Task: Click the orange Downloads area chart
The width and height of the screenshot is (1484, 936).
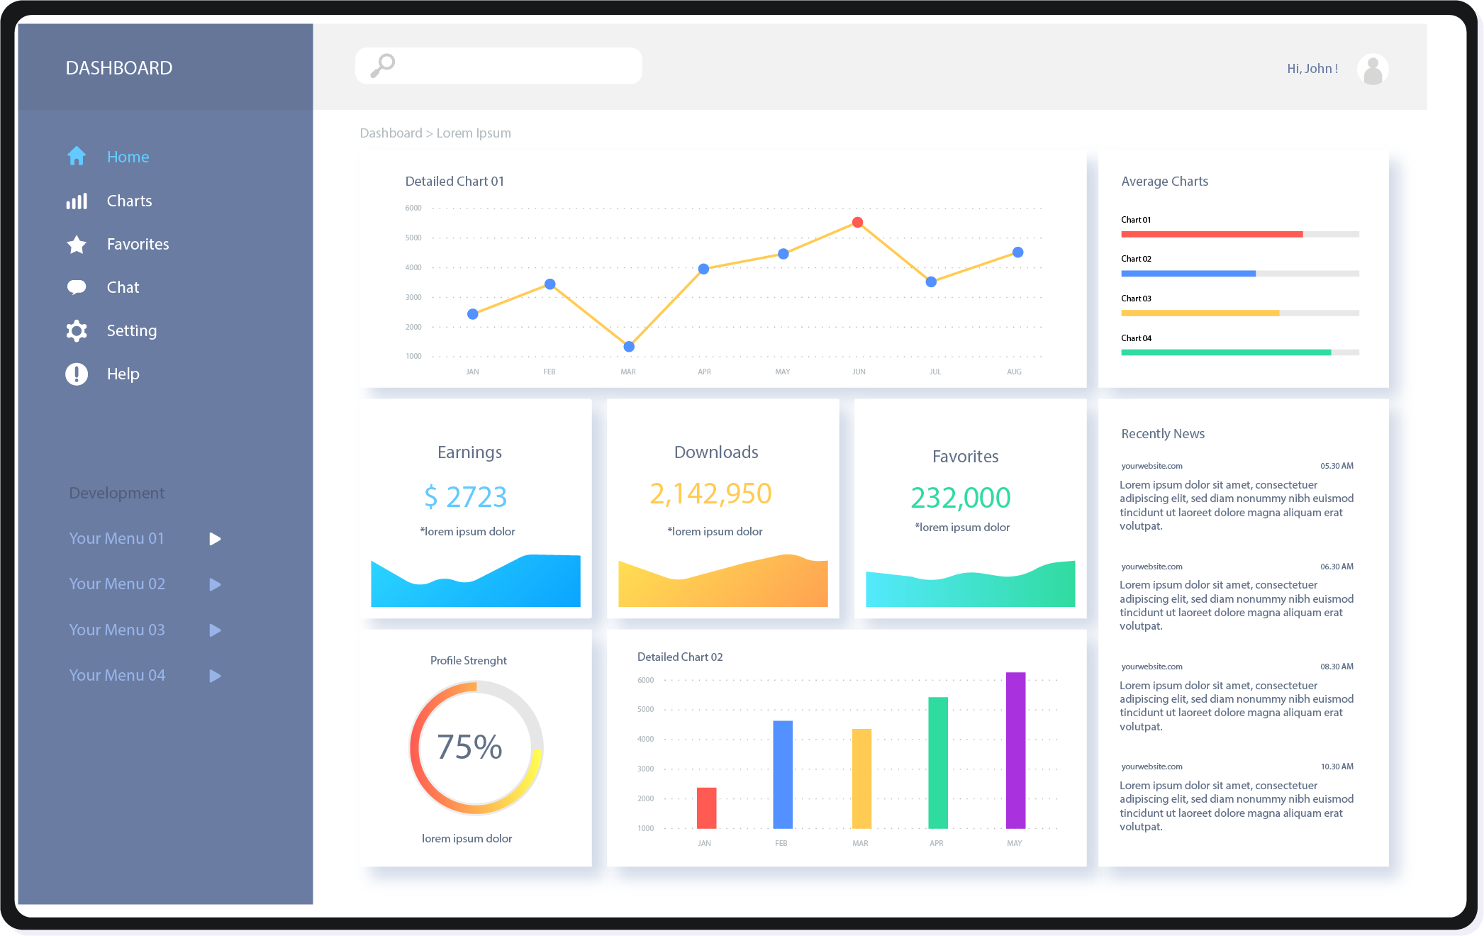Action: pyautogui.click(x=723, y=581)
